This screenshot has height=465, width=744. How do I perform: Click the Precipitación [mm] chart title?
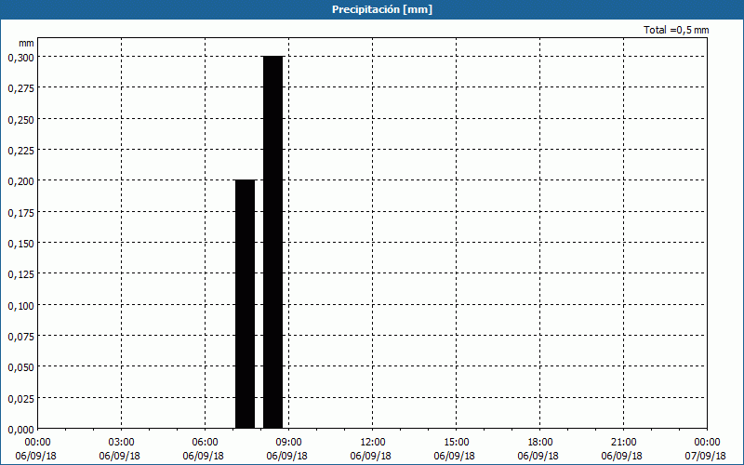[x=382, y=9]
